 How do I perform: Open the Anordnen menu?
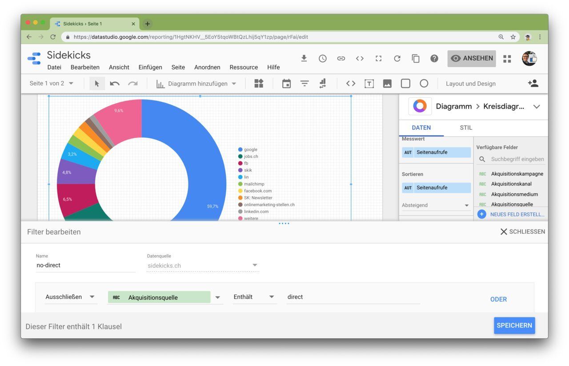tap(207, 67)
